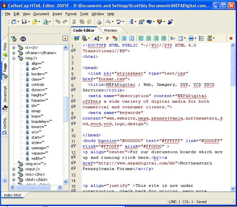This screenshot has height=207, width=237.
Task: Click the Find magnifier icon
Action: click(x=108, y=22)
